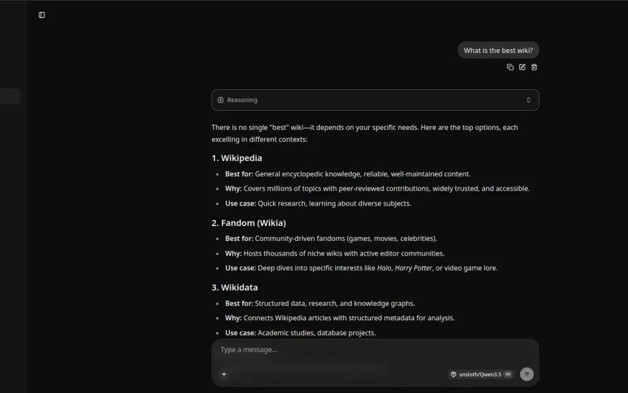Focus the "Type a message..." input field
The width and height of the screenshot is (628, 393).
[375, 350]
